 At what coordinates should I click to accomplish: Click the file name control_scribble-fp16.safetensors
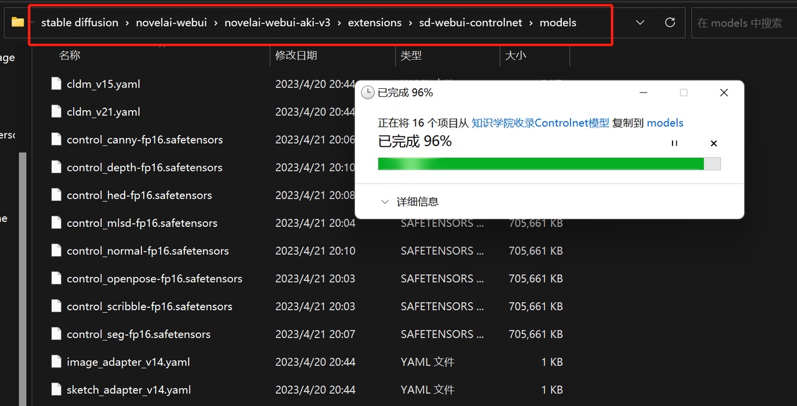(149, 307)
